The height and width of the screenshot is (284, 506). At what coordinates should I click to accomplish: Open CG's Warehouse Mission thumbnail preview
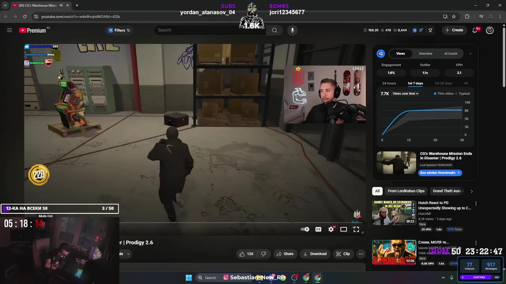coord(396,163)
